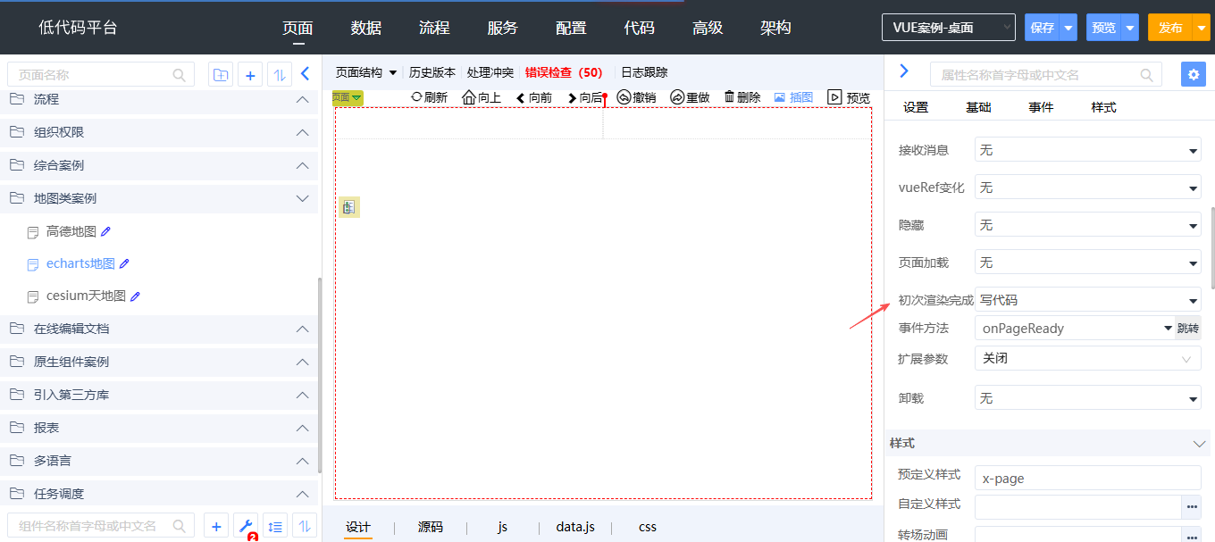Toggle the right properties panel arrow

pyautogui.click(x=903, y=71)
